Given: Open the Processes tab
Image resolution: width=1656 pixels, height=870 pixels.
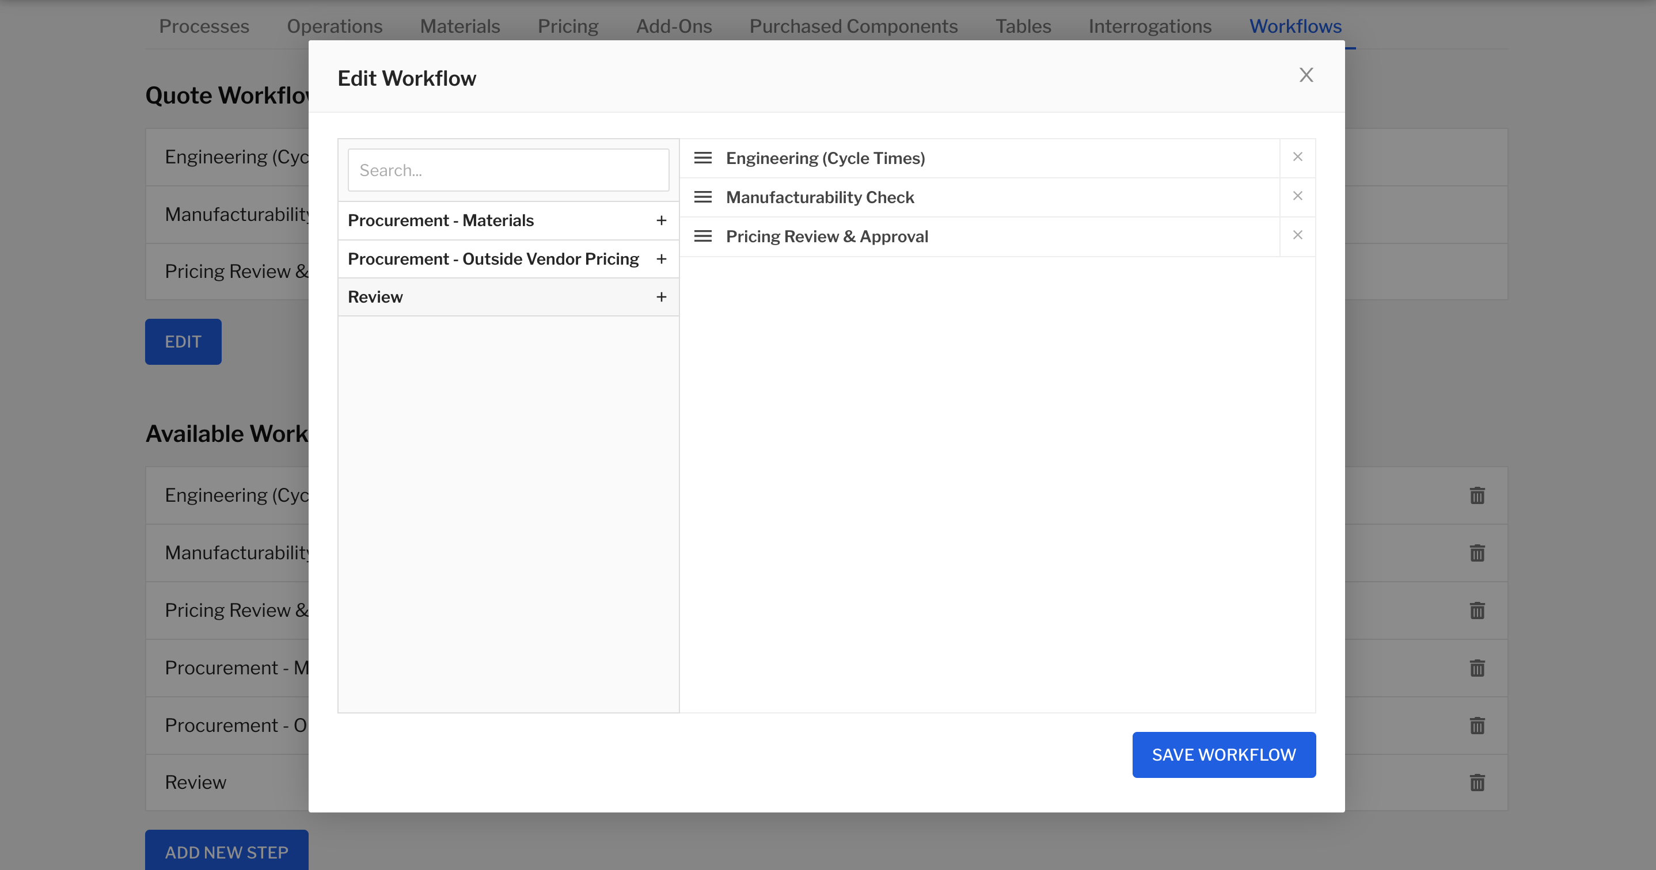Looking at the screenshot, I should [x=204, y=26].
